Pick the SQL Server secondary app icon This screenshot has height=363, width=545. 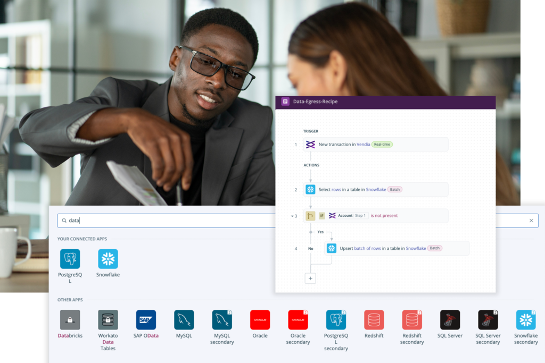[x=488, y=319]
